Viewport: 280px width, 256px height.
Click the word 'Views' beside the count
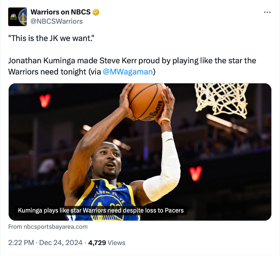(x=117, y=243)
